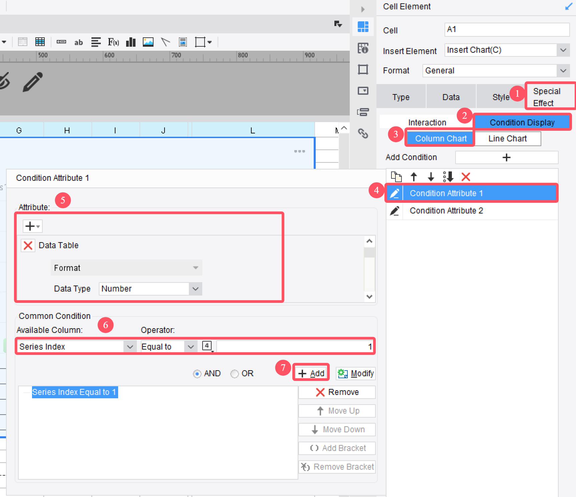576x497 pixels.
Task: Open the Interaction tab
Action: pos(427,122)
